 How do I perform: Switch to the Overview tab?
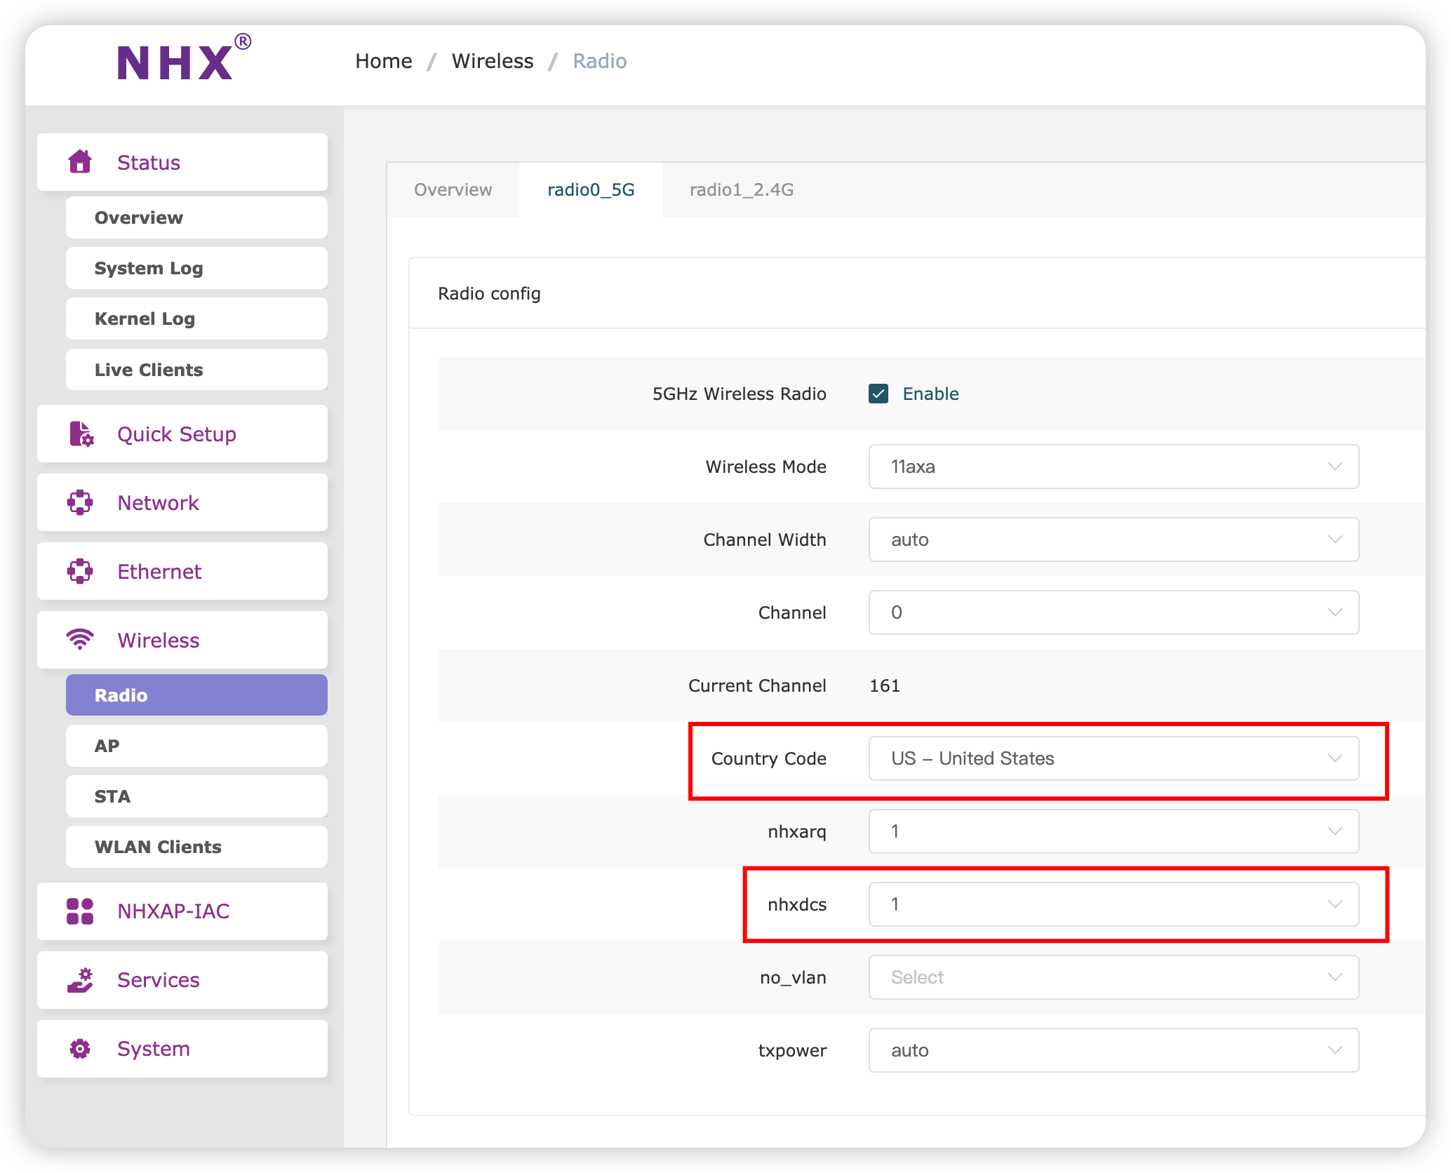click(453, 190)
